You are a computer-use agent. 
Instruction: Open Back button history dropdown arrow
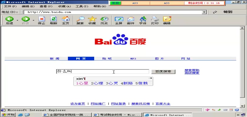(17, 20)
